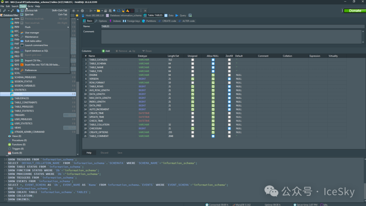Open the VARCHAR datatype cell for TABLE_SCHEMA
366x206 pixels.
click(144, 64)
